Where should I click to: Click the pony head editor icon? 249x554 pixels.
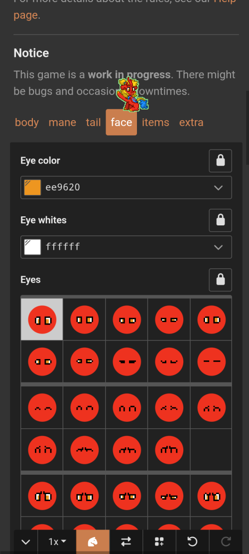coord(93,542)
